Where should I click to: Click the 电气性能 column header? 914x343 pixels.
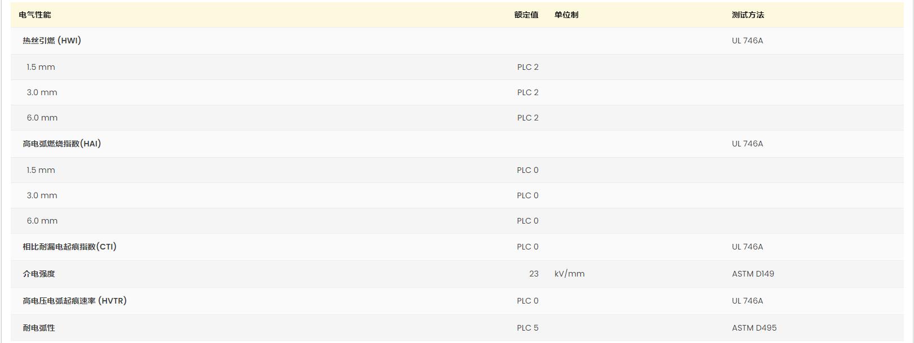[x=35, y=15]
